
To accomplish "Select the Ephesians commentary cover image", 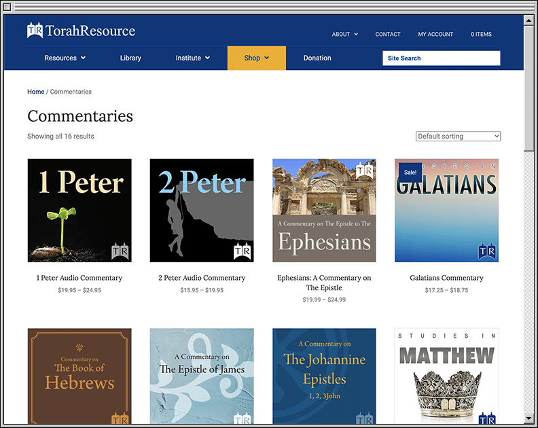I will tap(324, 211).
